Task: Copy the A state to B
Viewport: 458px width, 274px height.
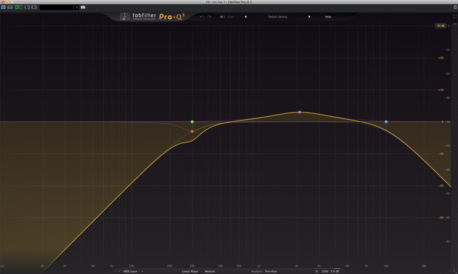Action: click(231, 17)
